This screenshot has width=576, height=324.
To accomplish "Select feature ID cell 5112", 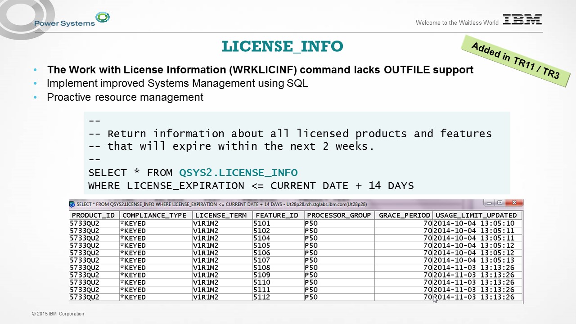I will (x=278, y=297).
